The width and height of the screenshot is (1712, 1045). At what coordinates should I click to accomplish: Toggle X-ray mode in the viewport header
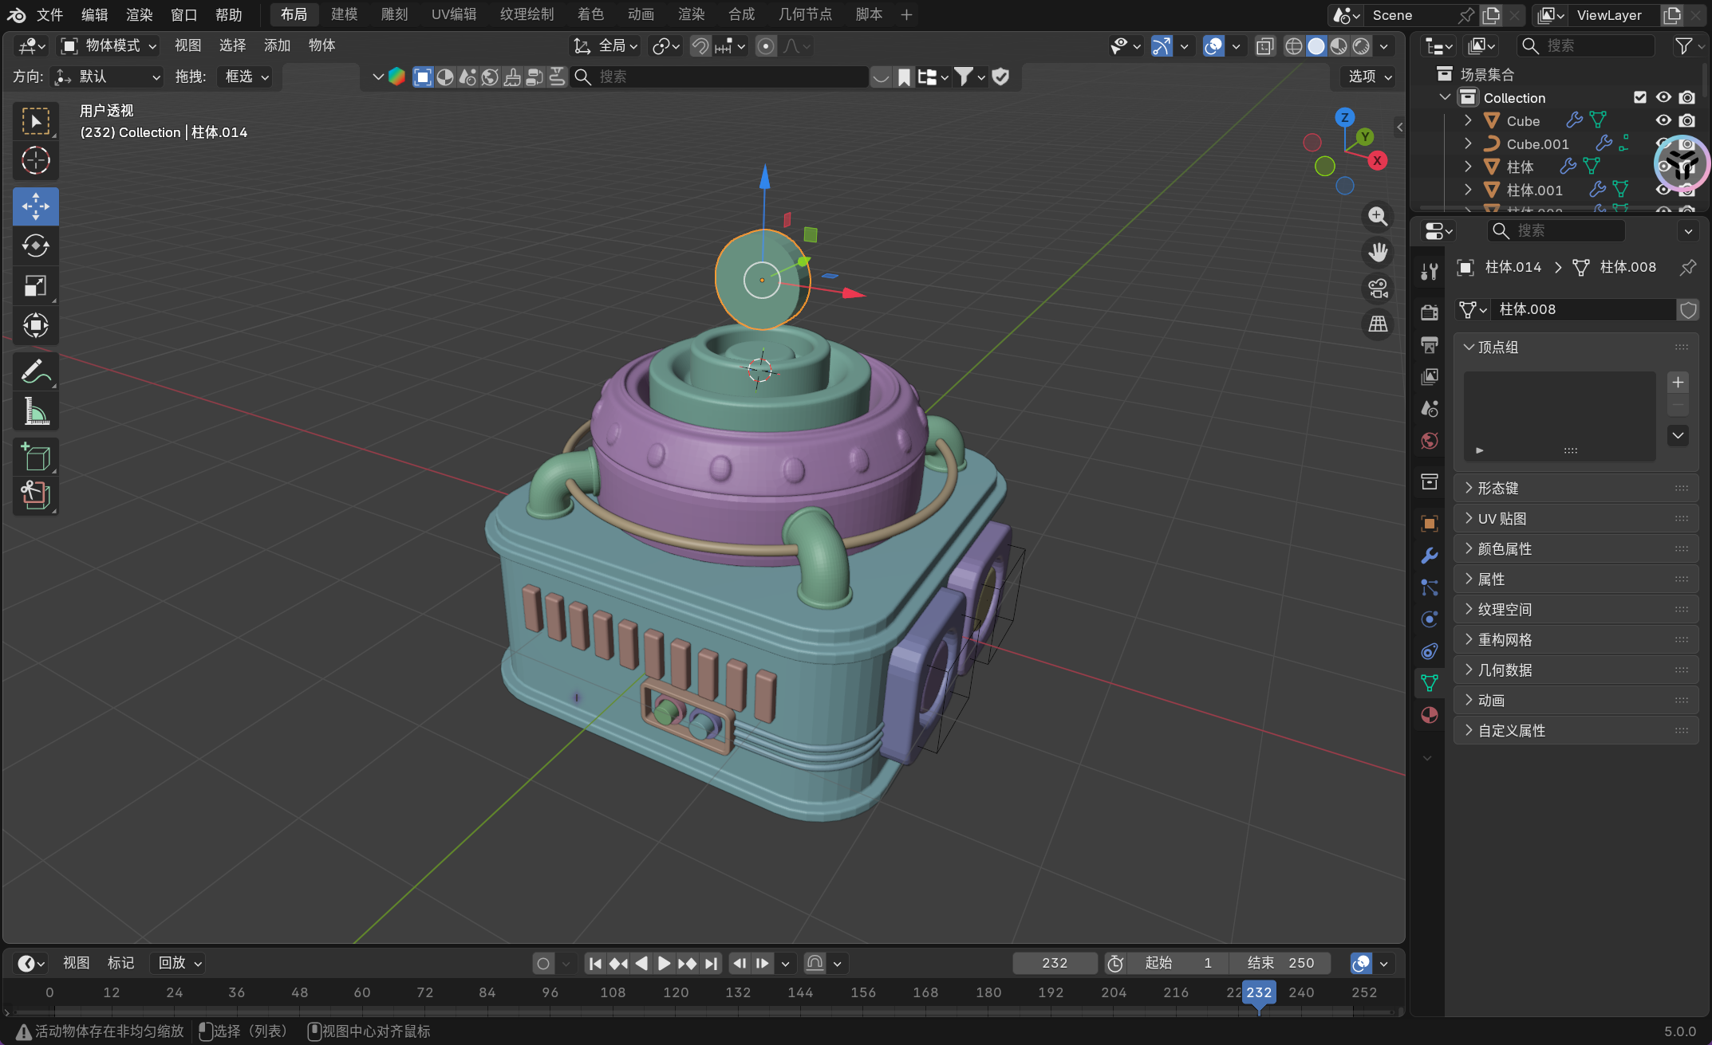click(1264, 46)
